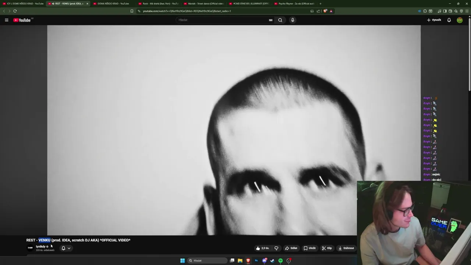Switch to Psycho Rhyme - Za vás tab
The width and height of the screenshot is (471, 265).
pos(295,4)
